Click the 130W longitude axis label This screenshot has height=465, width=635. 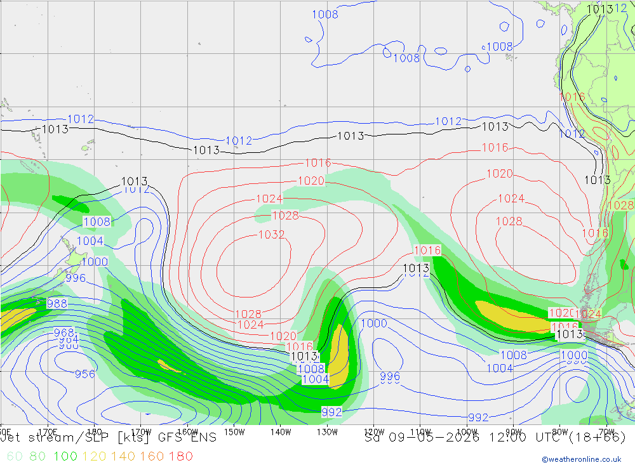coord(327,432)
